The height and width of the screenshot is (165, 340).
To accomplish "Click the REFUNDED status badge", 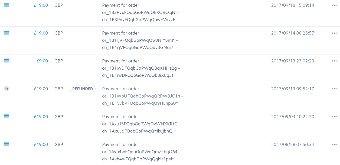I will click(x=83, y=89).
